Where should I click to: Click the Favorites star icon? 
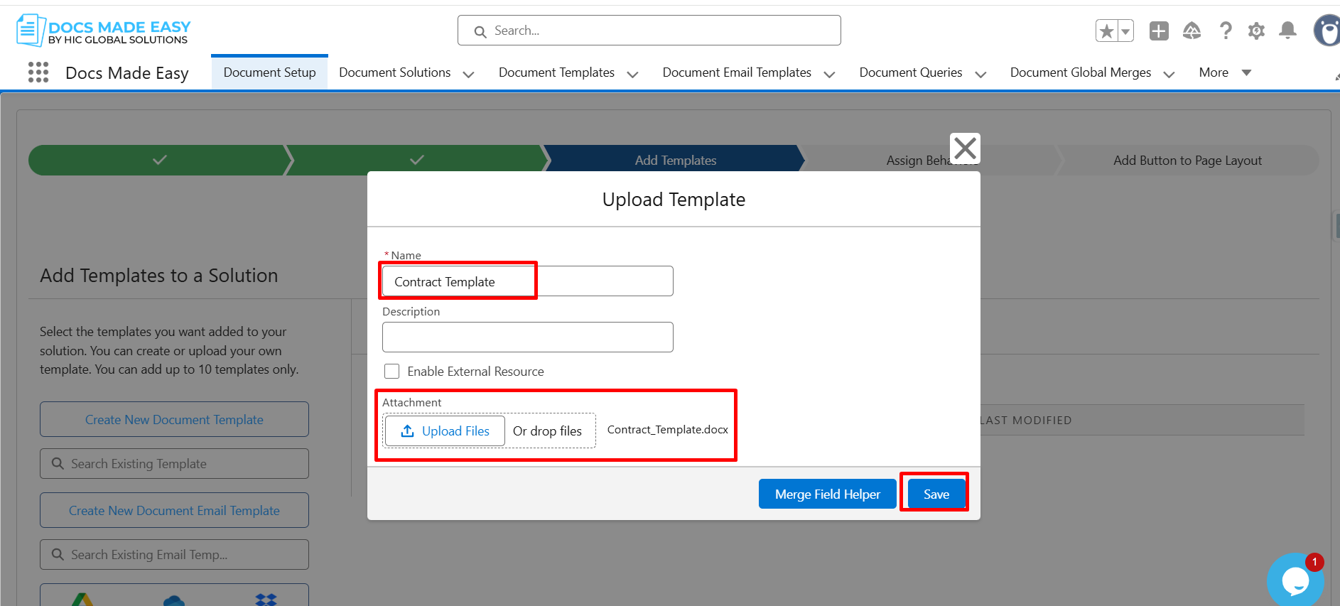point(1106,31)
